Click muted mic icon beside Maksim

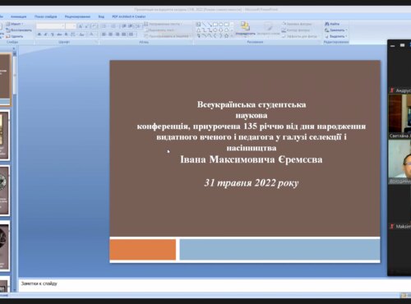pyautogui.click(x=392, y=226)
